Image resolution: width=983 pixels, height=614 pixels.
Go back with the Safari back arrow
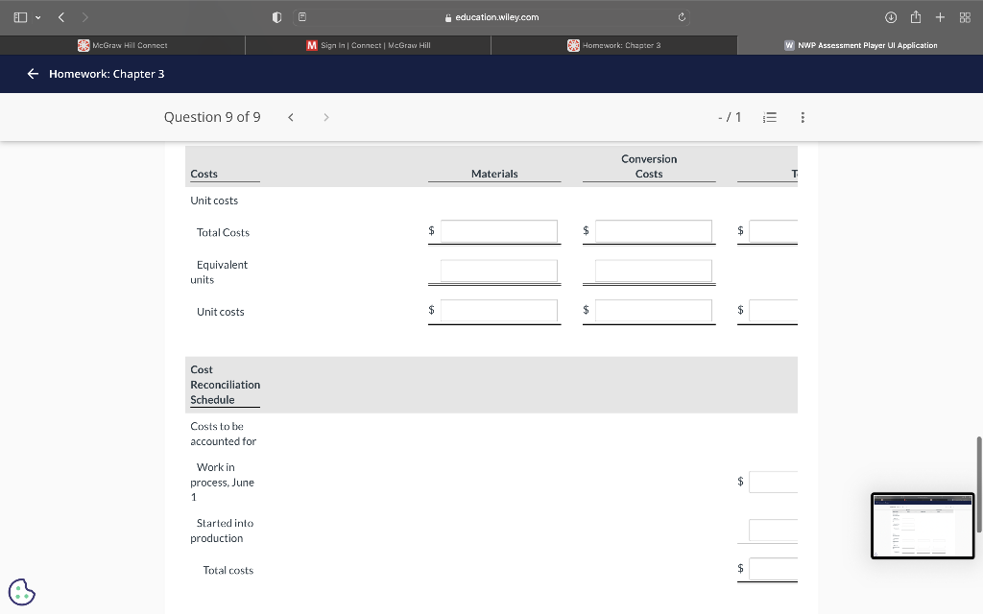60,17
